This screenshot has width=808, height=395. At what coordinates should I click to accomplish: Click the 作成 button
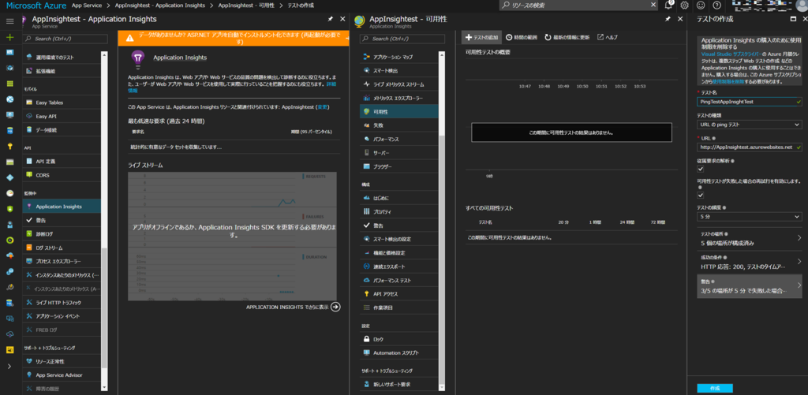coord(715,388)
